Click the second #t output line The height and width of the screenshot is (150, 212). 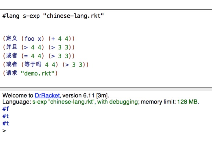(6, 123)
